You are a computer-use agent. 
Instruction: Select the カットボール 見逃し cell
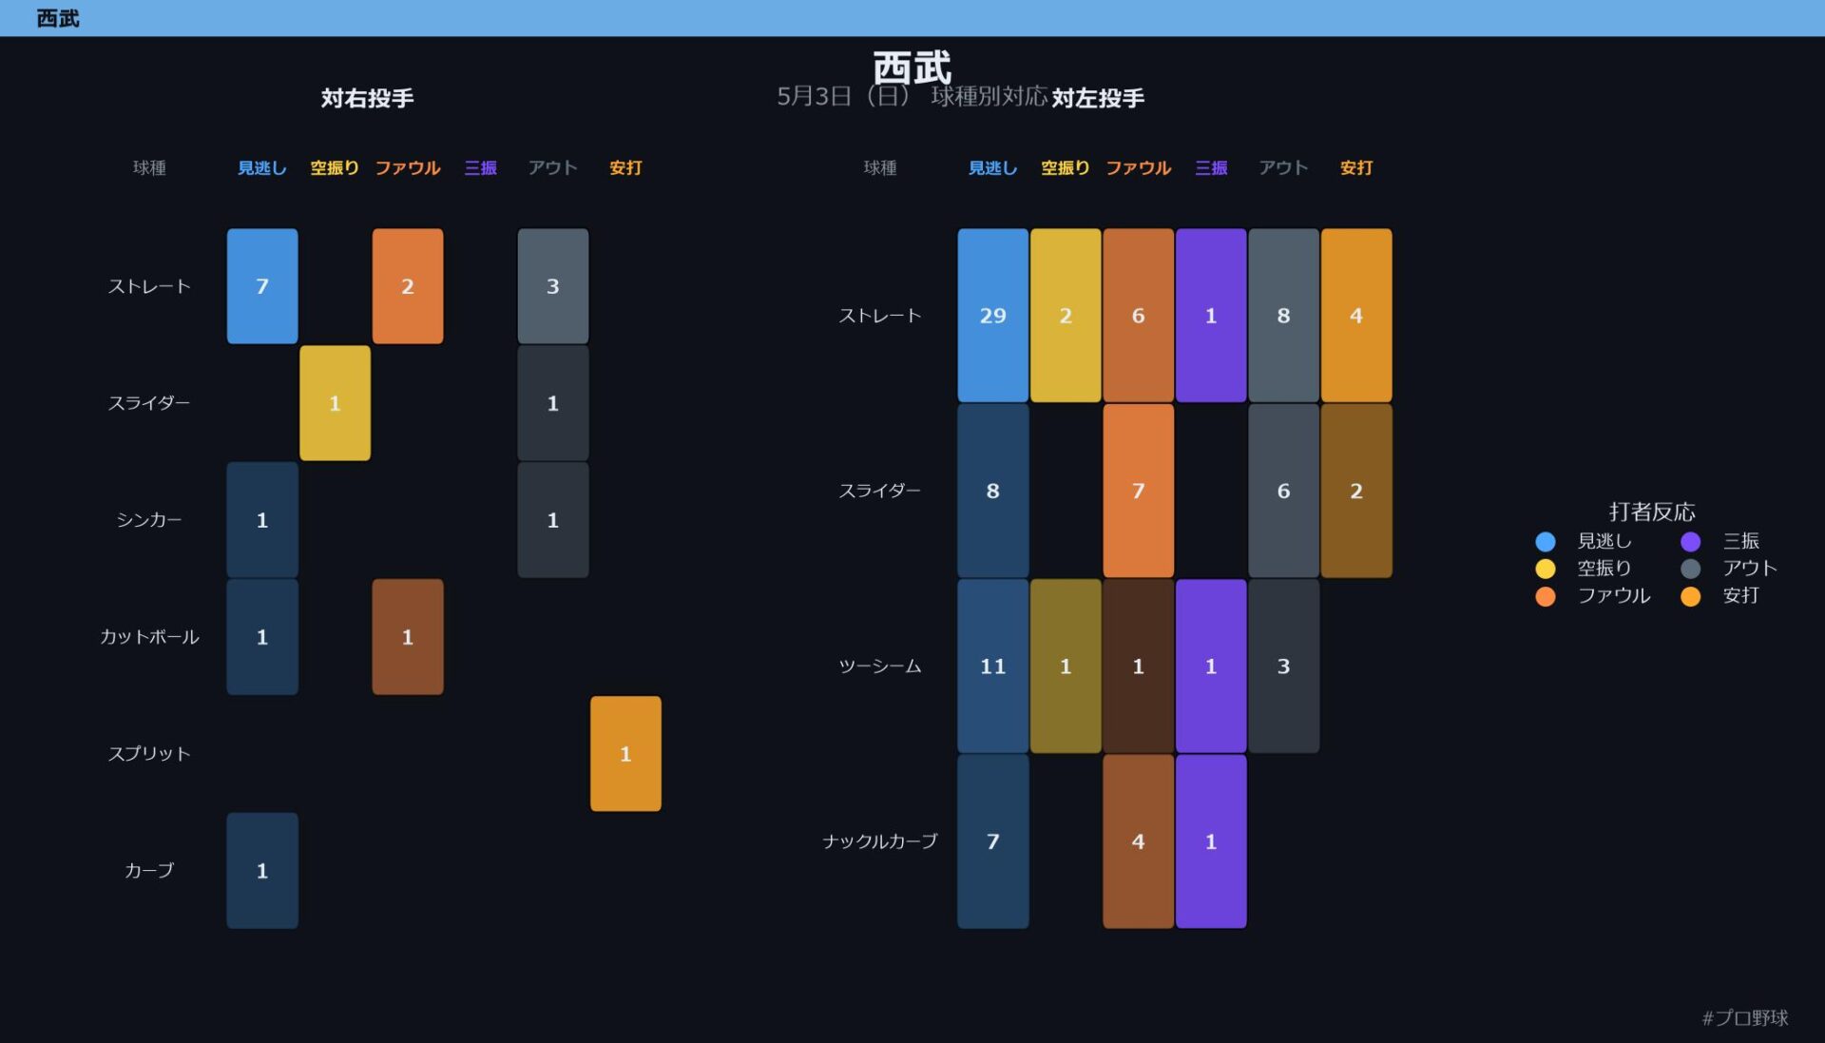tap(262, 637)
